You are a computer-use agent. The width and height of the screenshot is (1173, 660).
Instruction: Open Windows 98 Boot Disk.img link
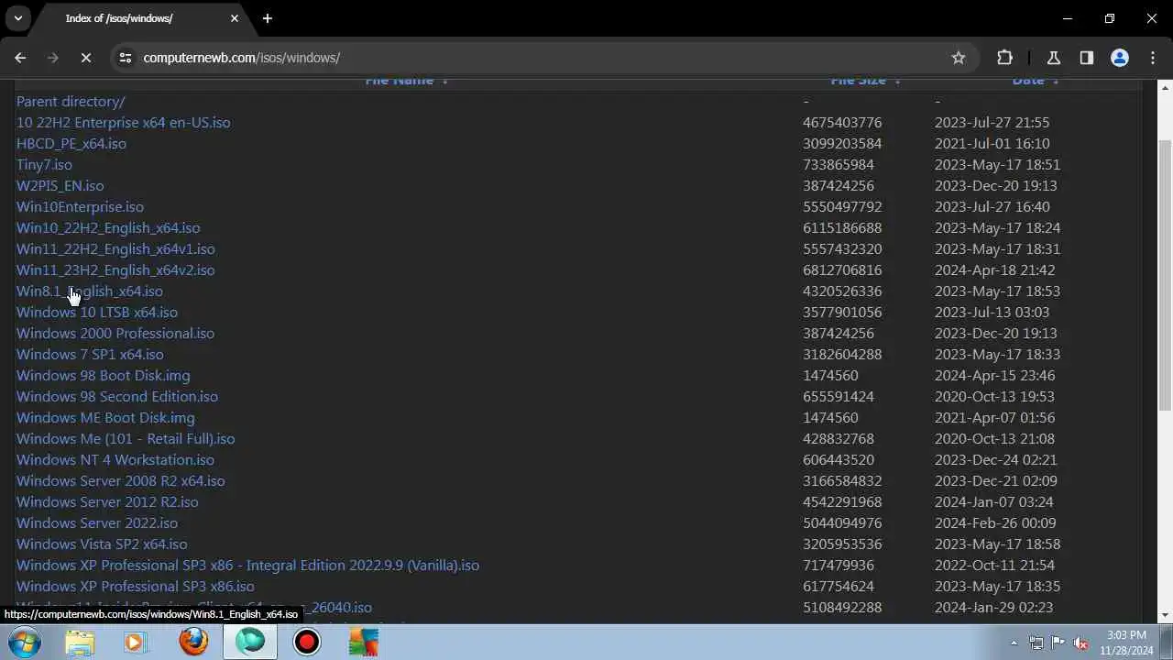point(104,375)
